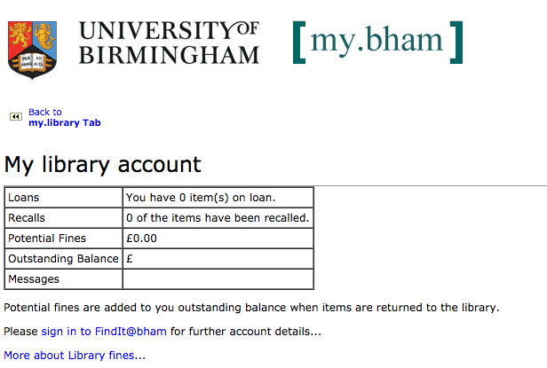The height and width of the screenshot is (368, 547).
Task: Select the Recalls row label
Action: [x=64, y=218]
